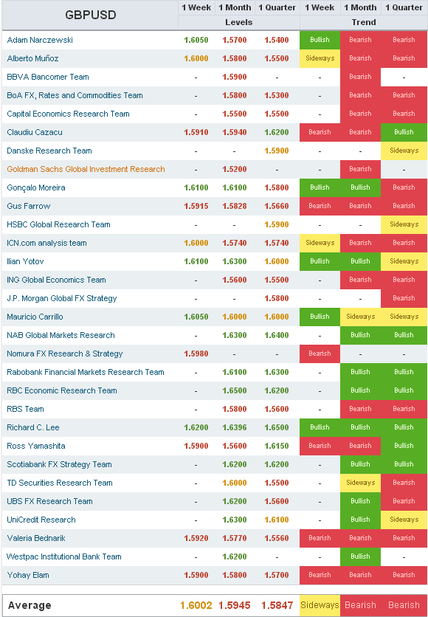The height and width of the screenshot is (617, 428).
Task: Click Danske Research Team Sideways quarter cell
Action: click(404, 151)
